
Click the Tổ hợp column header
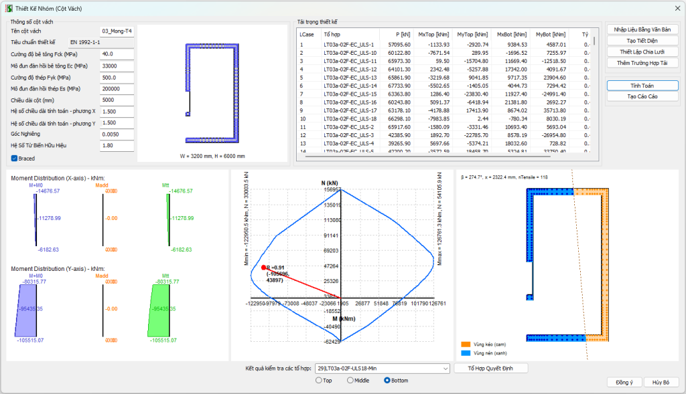(x=332, y=33)
